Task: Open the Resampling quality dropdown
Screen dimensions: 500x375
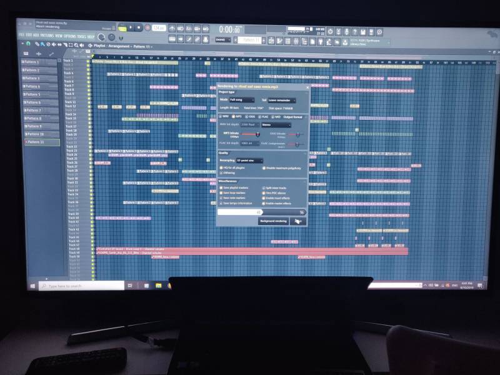Action: (249, 161)
